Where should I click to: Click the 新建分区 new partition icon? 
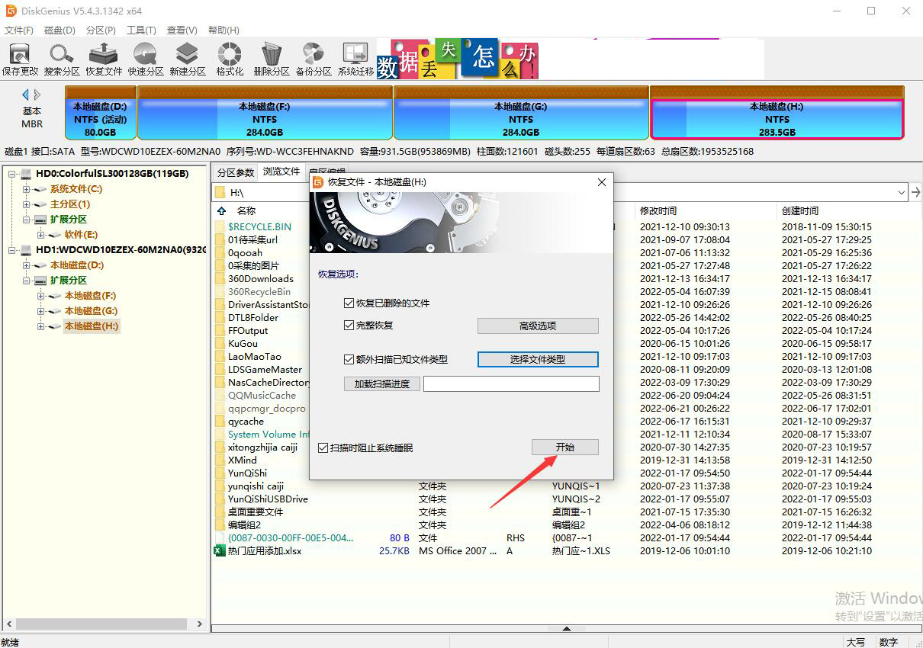188,59
